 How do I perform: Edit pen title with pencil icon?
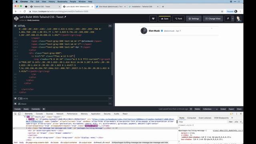tap(65, 17)
